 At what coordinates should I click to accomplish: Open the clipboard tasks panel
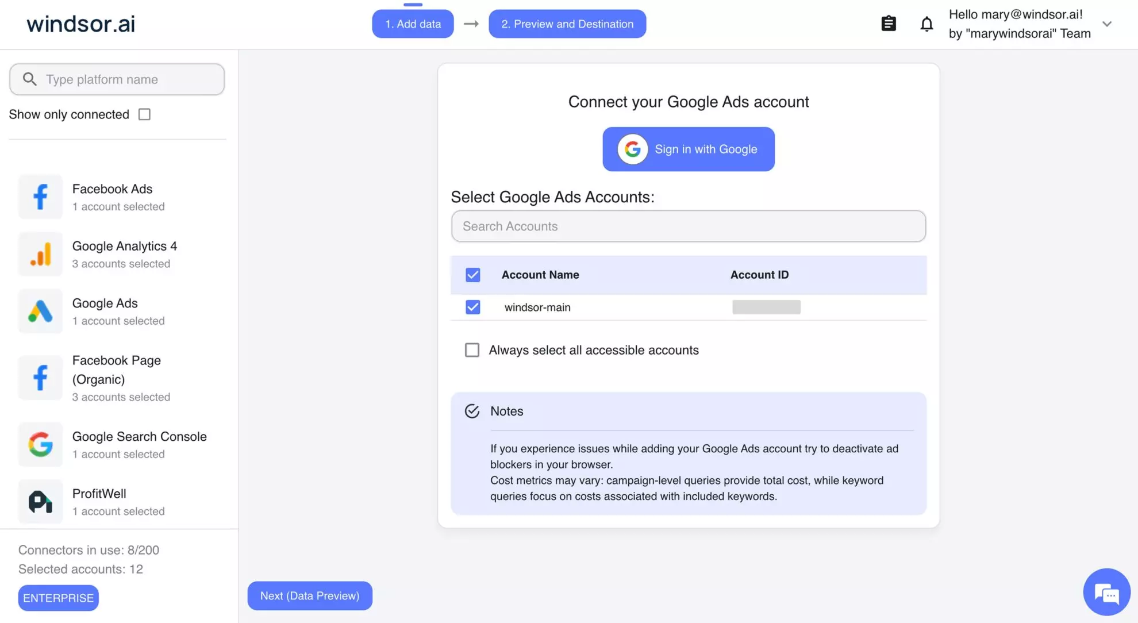pyautogui.click(x=888, y=24)
